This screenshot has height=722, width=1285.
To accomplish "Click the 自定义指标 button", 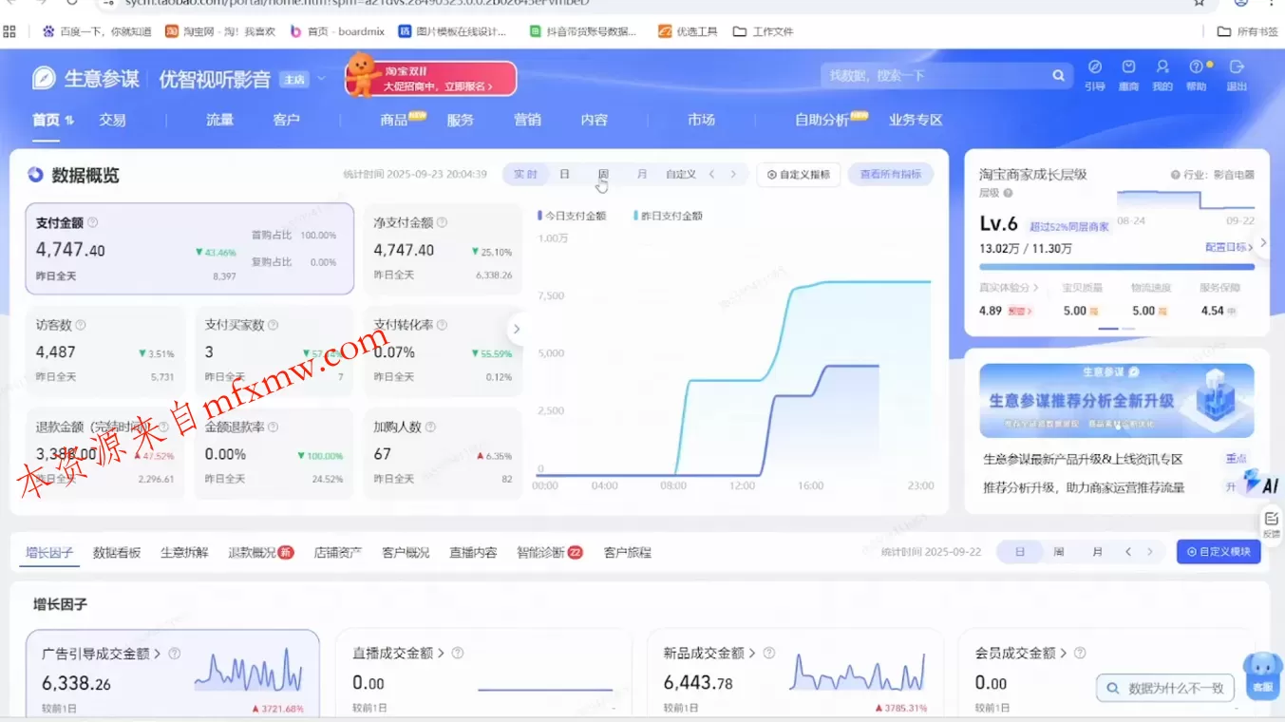I will pyautogui.click(x=799, y=175).
